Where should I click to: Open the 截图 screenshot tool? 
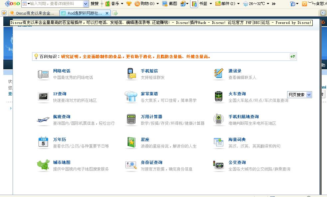coord(170,4)
